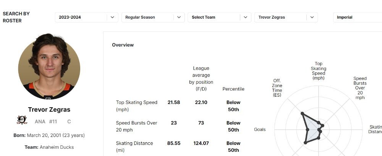This screenshot has width=382, height=156.
Task: Click the Goals radar axis label
Action: (260, 129)
